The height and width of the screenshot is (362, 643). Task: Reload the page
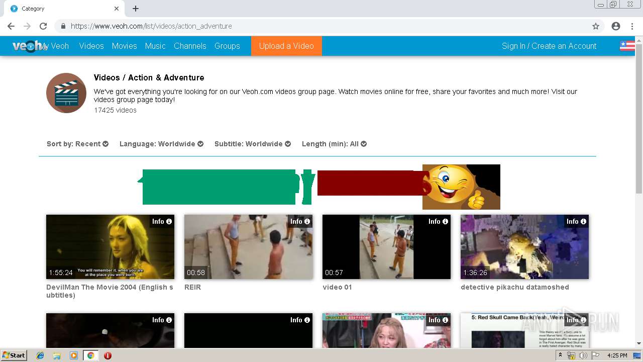(43, 26)
